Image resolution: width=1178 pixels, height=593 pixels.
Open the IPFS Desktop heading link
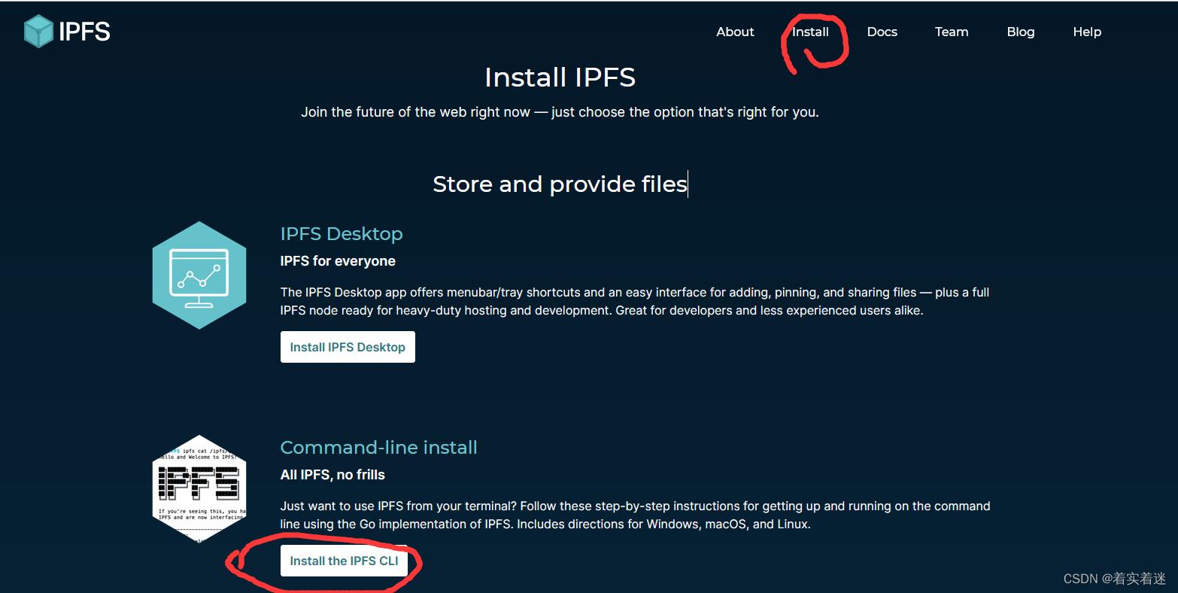(x=342, y=233)
